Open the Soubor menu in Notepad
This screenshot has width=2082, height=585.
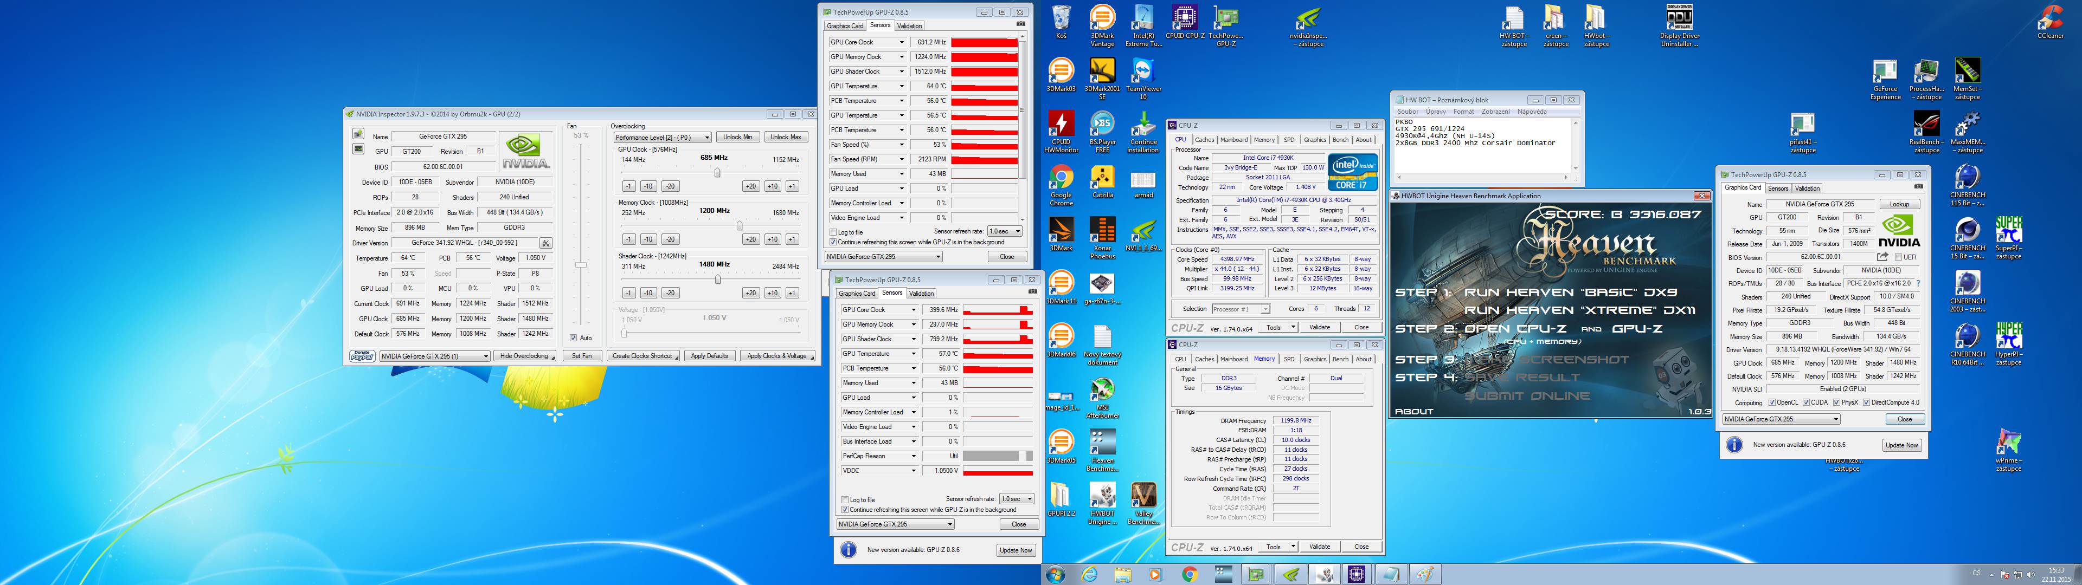click(1408, 112)
